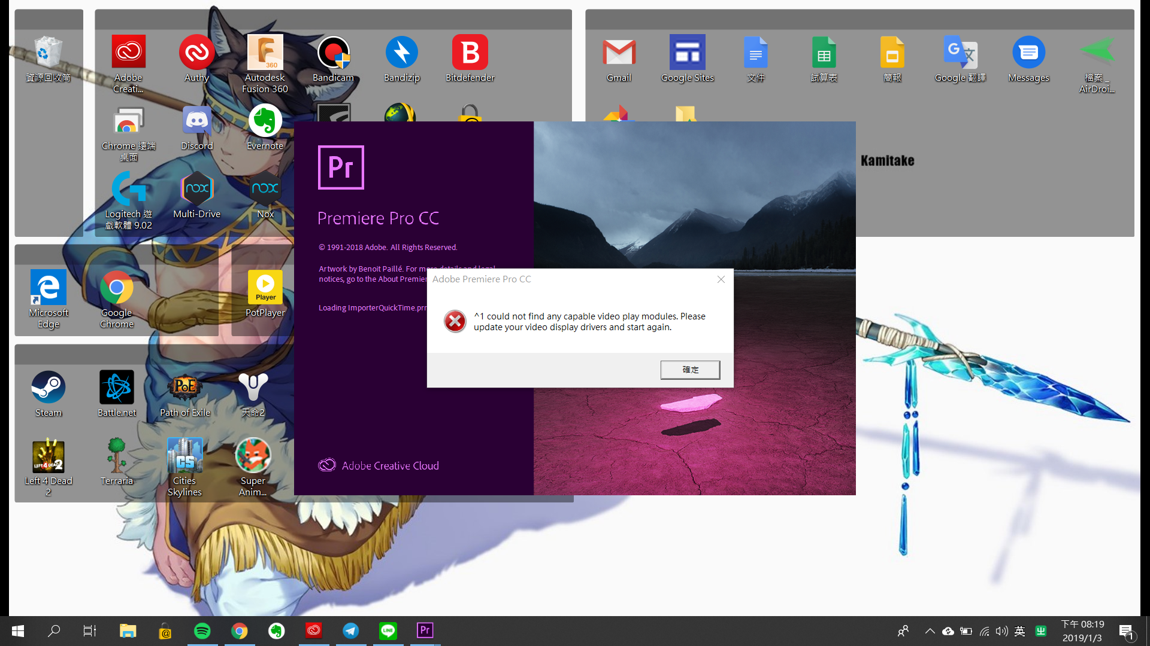
Task: Select the Google Sheets green icon
Action: tap(824, 59)
